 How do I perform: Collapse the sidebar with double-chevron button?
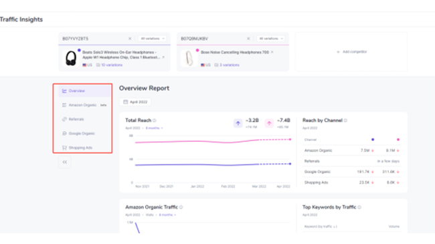click(65, 162)
